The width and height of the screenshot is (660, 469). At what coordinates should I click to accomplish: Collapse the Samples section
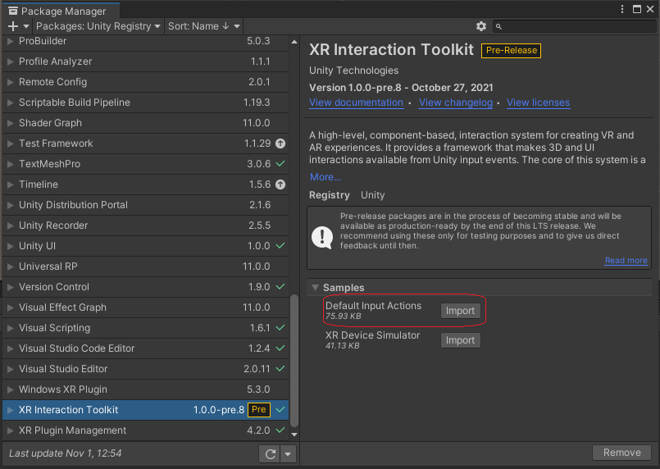click(x=315, y=288)
